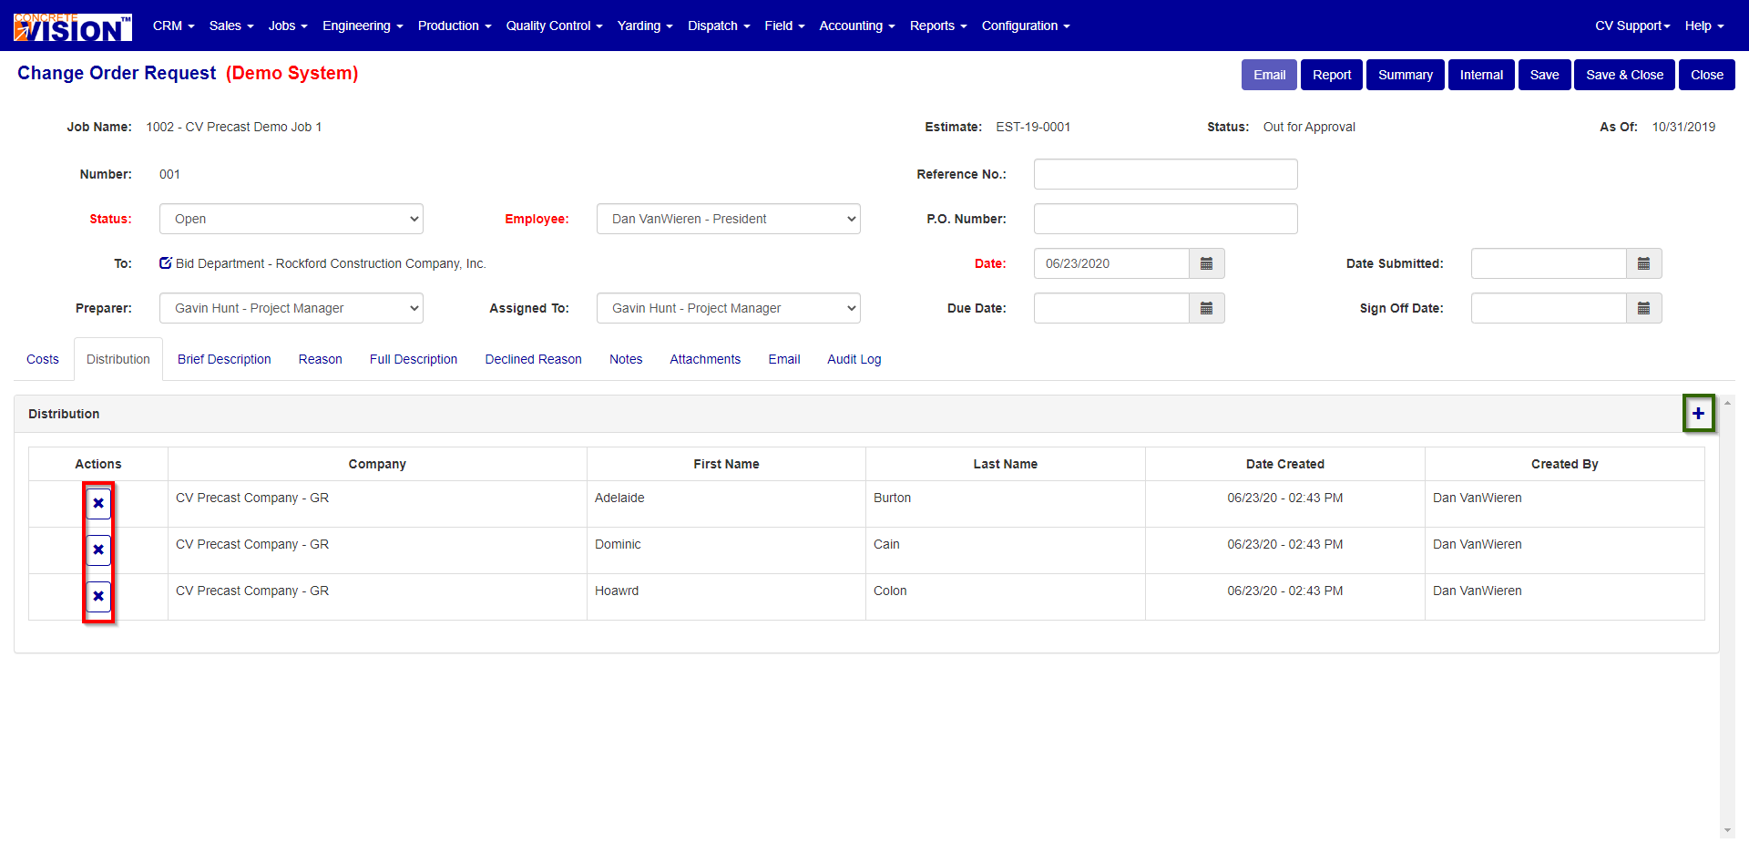Image resolution: width=1749 pixels, height=853 pixels.
Task: Open the Configuration menu
Action: click(1026, 26)
